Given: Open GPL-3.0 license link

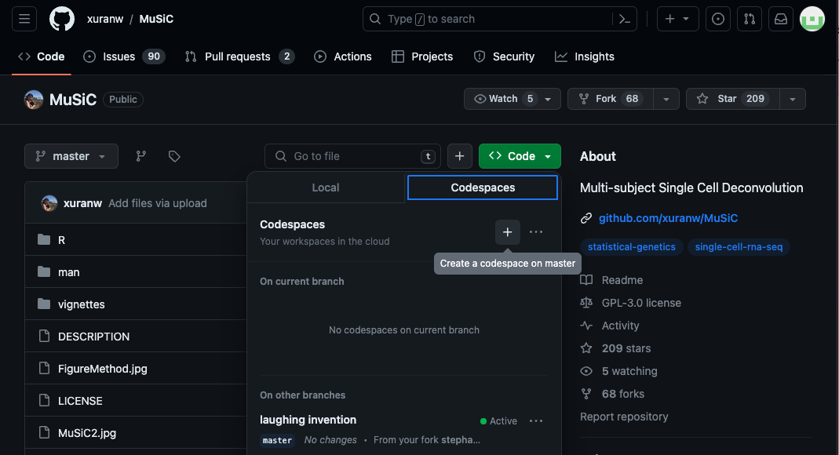Looking at the screenshot, I should [641, 303].
